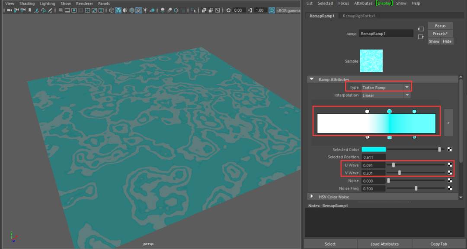Viewport: 467px width, 249px height.
Task: Click the Load Attributes button
Action: [384, 244]
